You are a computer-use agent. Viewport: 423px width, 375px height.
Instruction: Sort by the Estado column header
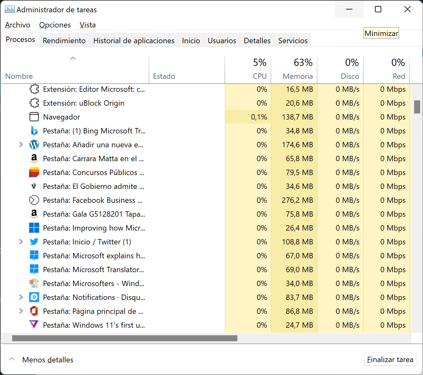(187, 70)
